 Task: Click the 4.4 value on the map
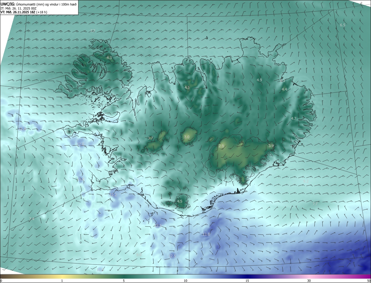click(284, 89)
